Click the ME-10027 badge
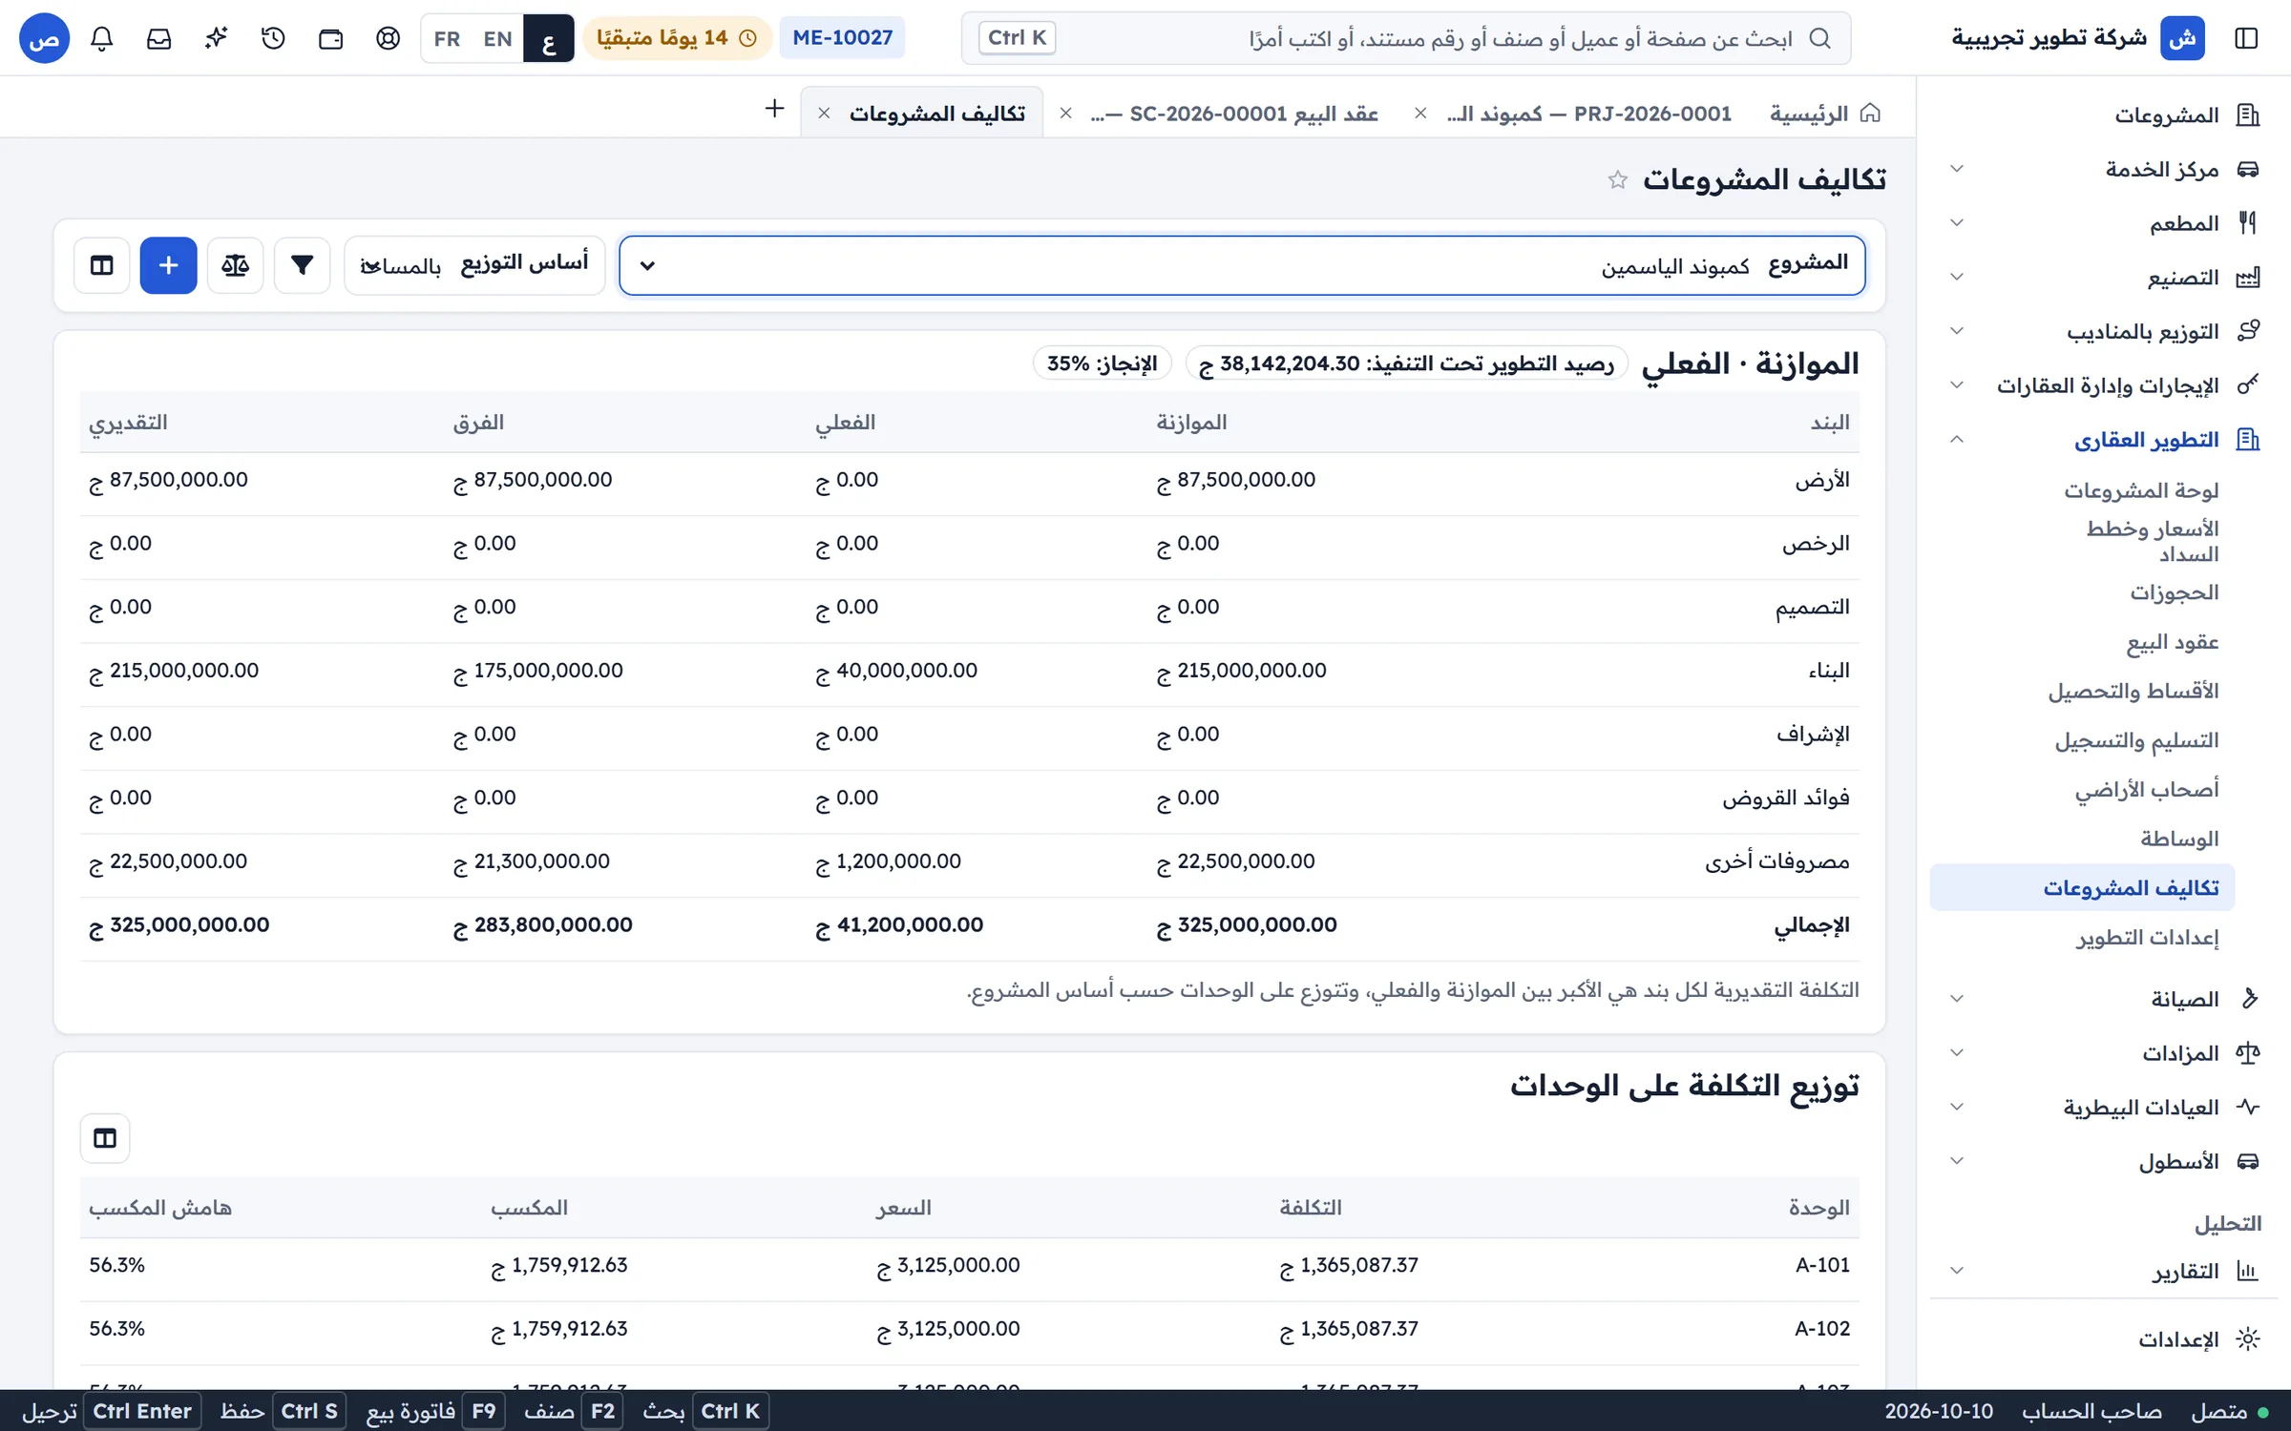The image size is (2291, 1431). click(842, 38)
